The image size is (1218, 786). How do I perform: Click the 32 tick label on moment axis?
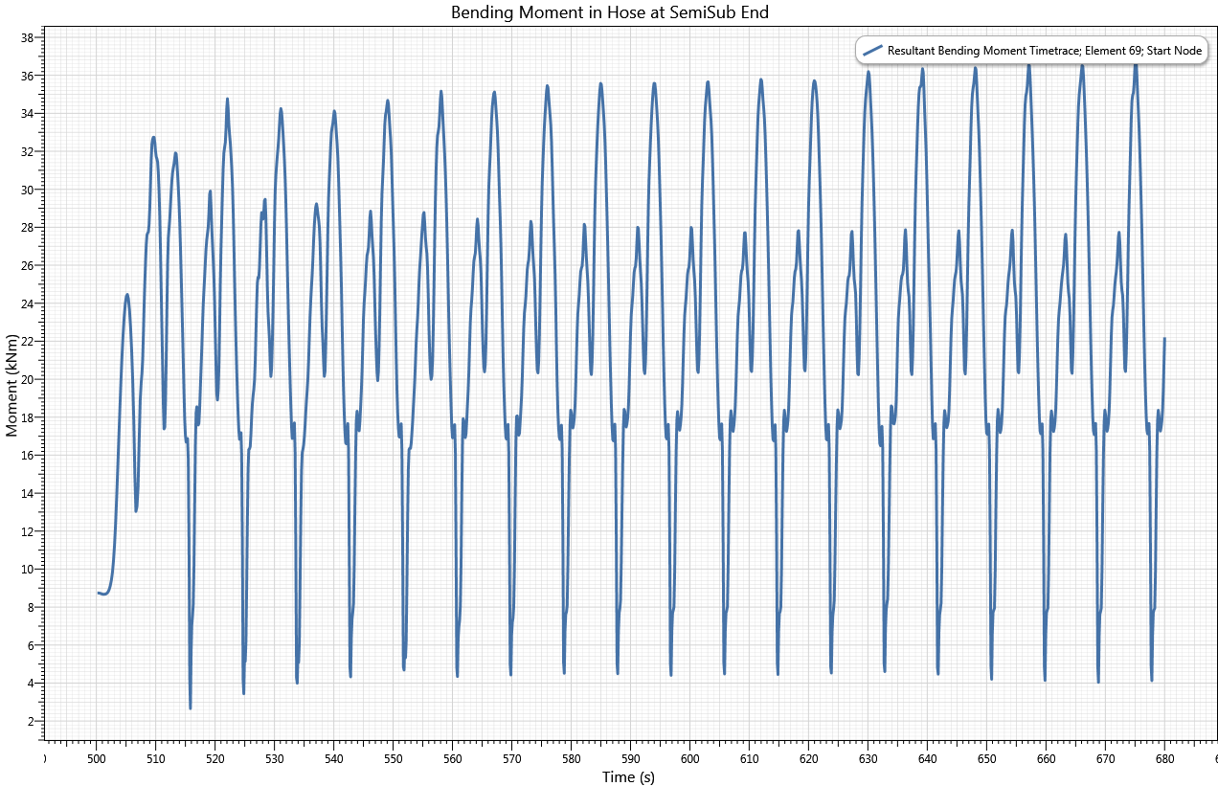coord(29,151)
